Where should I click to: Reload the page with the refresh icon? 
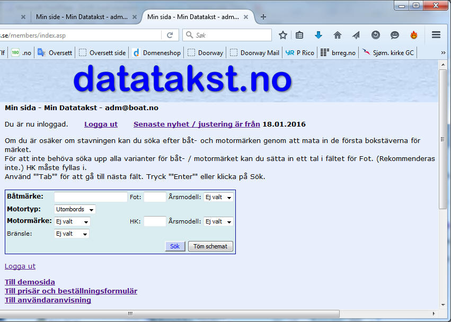(170, 35)
